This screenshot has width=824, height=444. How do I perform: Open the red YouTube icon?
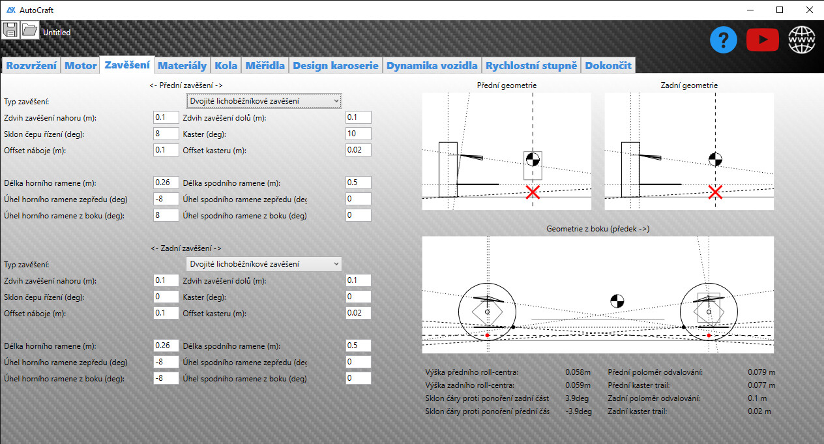tap(762, 40)
